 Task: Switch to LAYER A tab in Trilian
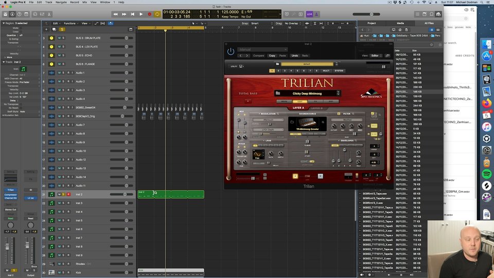click(x=298, y=108)
